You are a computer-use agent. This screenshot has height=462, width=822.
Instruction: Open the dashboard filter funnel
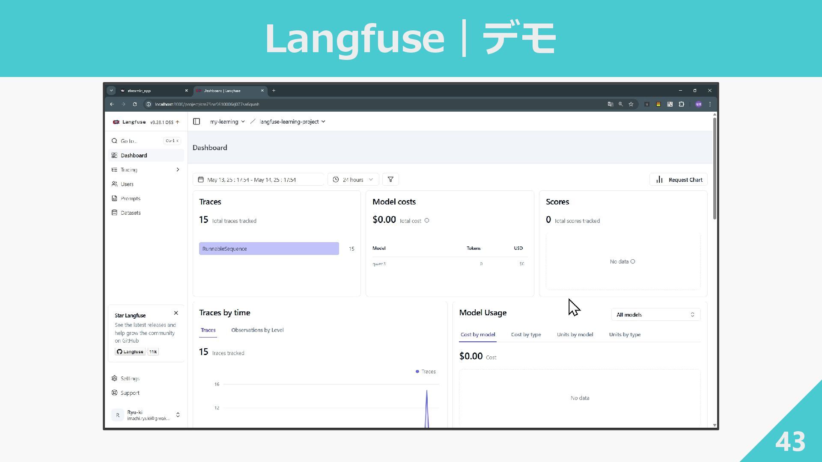click(x=390, y=180)
